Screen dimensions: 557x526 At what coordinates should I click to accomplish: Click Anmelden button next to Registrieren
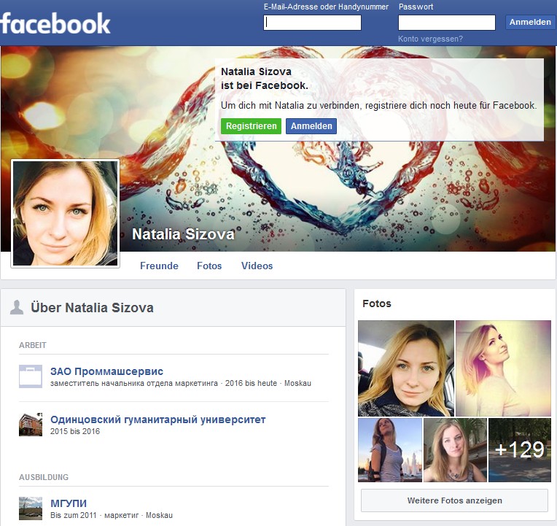point(311,126)
